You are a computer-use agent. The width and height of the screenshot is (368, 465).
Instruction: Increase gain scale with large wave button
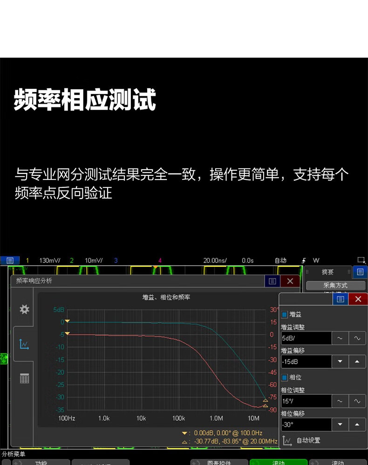pyautogui.click(x=357, y=338)
